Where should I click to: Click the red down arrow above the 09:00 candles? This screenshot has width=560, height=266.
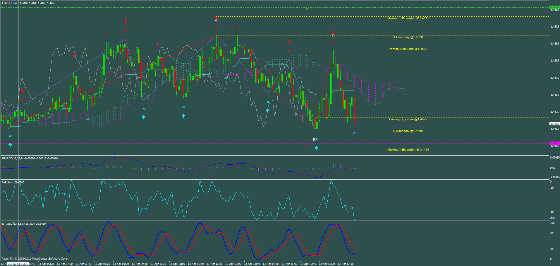(x=126, y=21)
